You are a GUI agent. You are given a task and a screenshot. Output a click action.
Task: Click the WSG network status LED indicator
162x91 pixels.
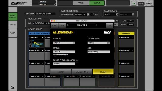pyautogui.click(x=134, y=3)
